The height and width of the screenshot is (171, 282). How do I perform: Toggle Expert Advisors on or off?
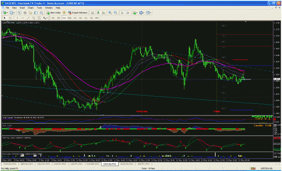(78, 13)
